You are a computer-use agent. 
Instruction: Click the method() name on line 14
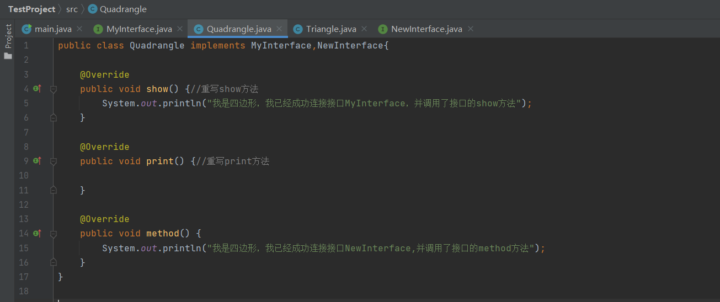point(163,233)
